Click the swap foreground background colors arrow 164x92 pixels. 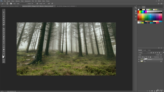pos(4,55)
